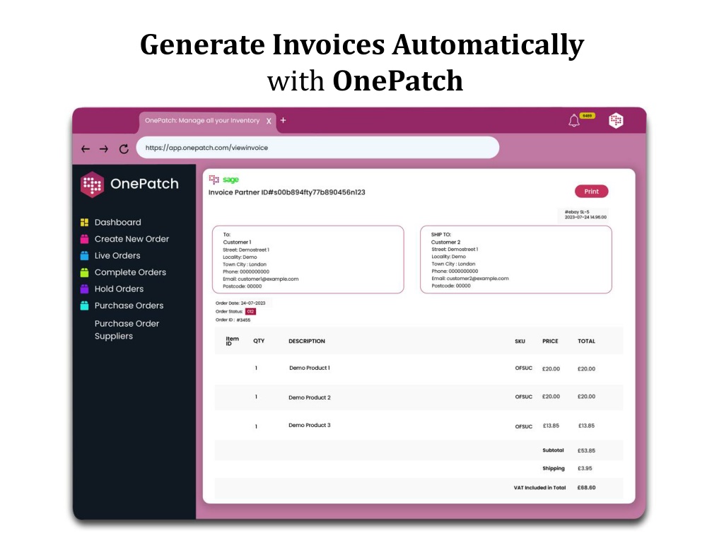This screenshot has width=724, height=543.
Task: Click the OFSUC SKU for Demo Product 3
Action: (524, 426)
